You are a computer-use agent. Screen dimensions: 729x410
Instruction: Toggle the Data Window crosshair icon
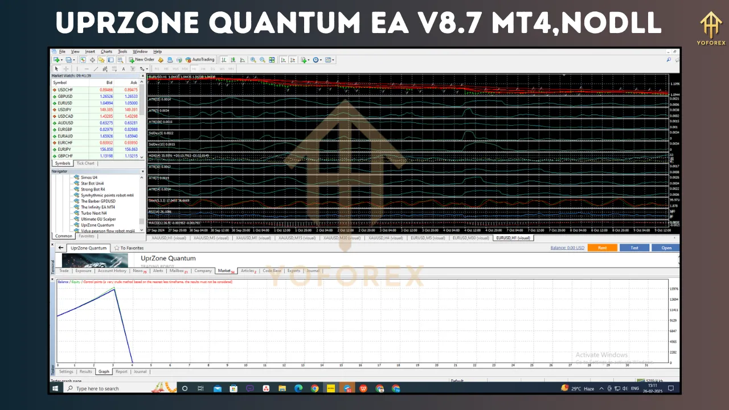pyautogui.click(x=92, y=59)
